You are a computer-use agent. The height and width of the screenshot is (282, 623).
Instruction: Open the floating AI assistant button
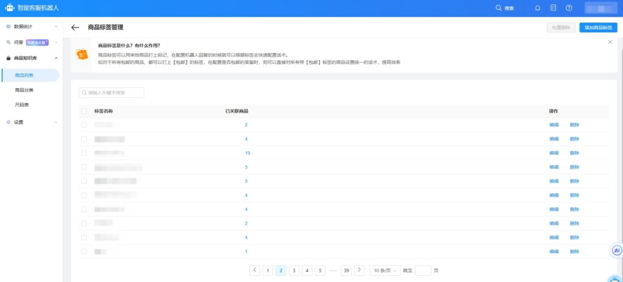point(617,250)
